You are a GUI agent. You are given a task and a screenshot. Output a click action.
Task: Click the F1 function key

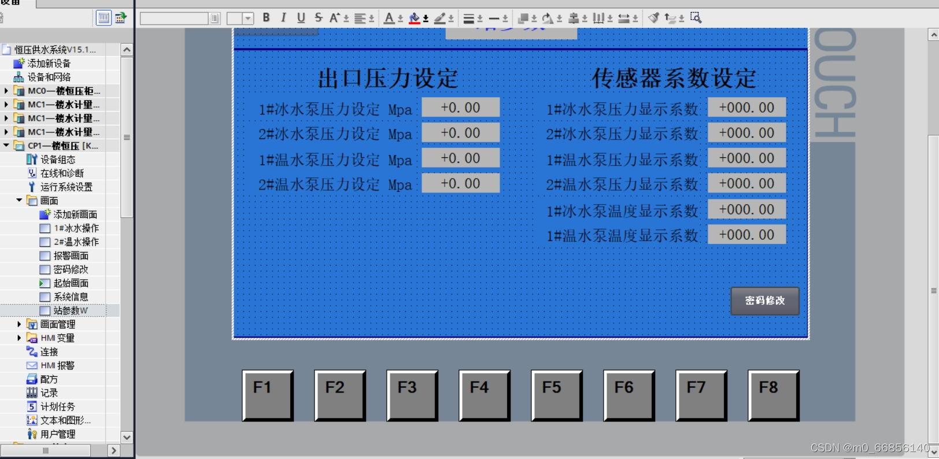tap(268, 395)
